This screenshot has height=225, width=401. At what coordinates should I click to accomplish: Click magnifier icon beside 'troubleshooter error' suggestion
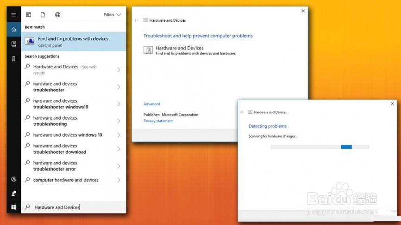(x=27, y=163)
